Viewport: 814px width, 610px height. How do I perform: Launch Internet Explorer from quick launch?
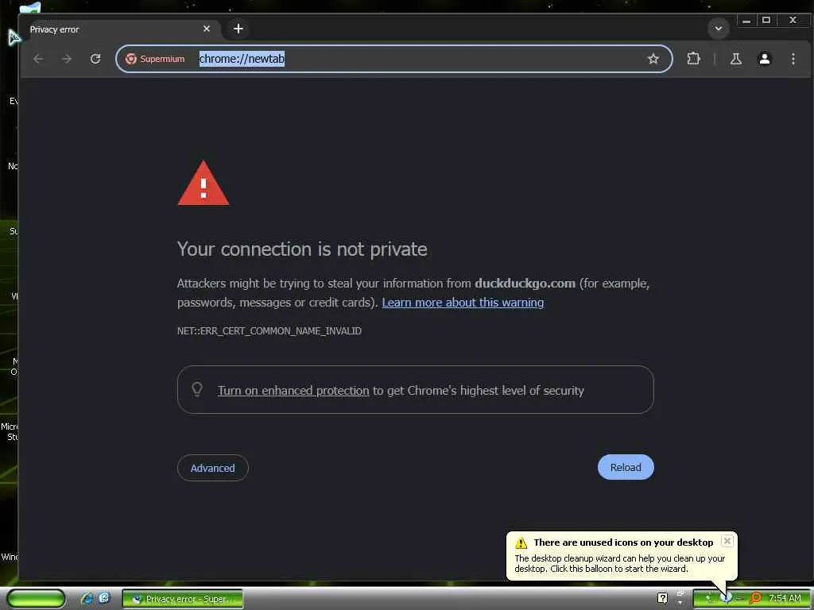(x=87, y=598)
